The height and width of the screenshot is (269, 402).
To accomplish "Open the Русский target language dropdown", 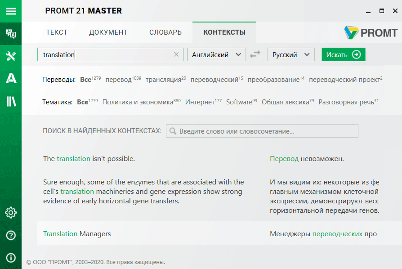I will (291, 54).
